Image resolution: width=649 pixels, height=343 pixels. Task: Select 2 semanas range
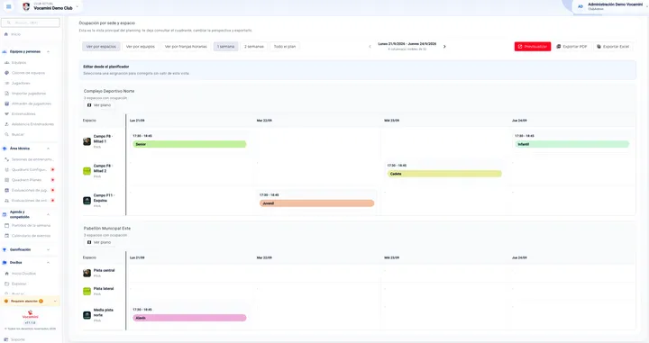(254, 47)
